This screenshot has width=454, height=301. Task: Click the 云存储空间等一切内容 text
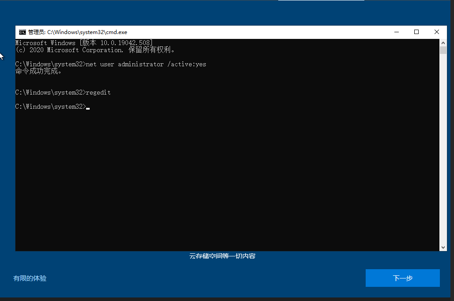coord(223,256)
